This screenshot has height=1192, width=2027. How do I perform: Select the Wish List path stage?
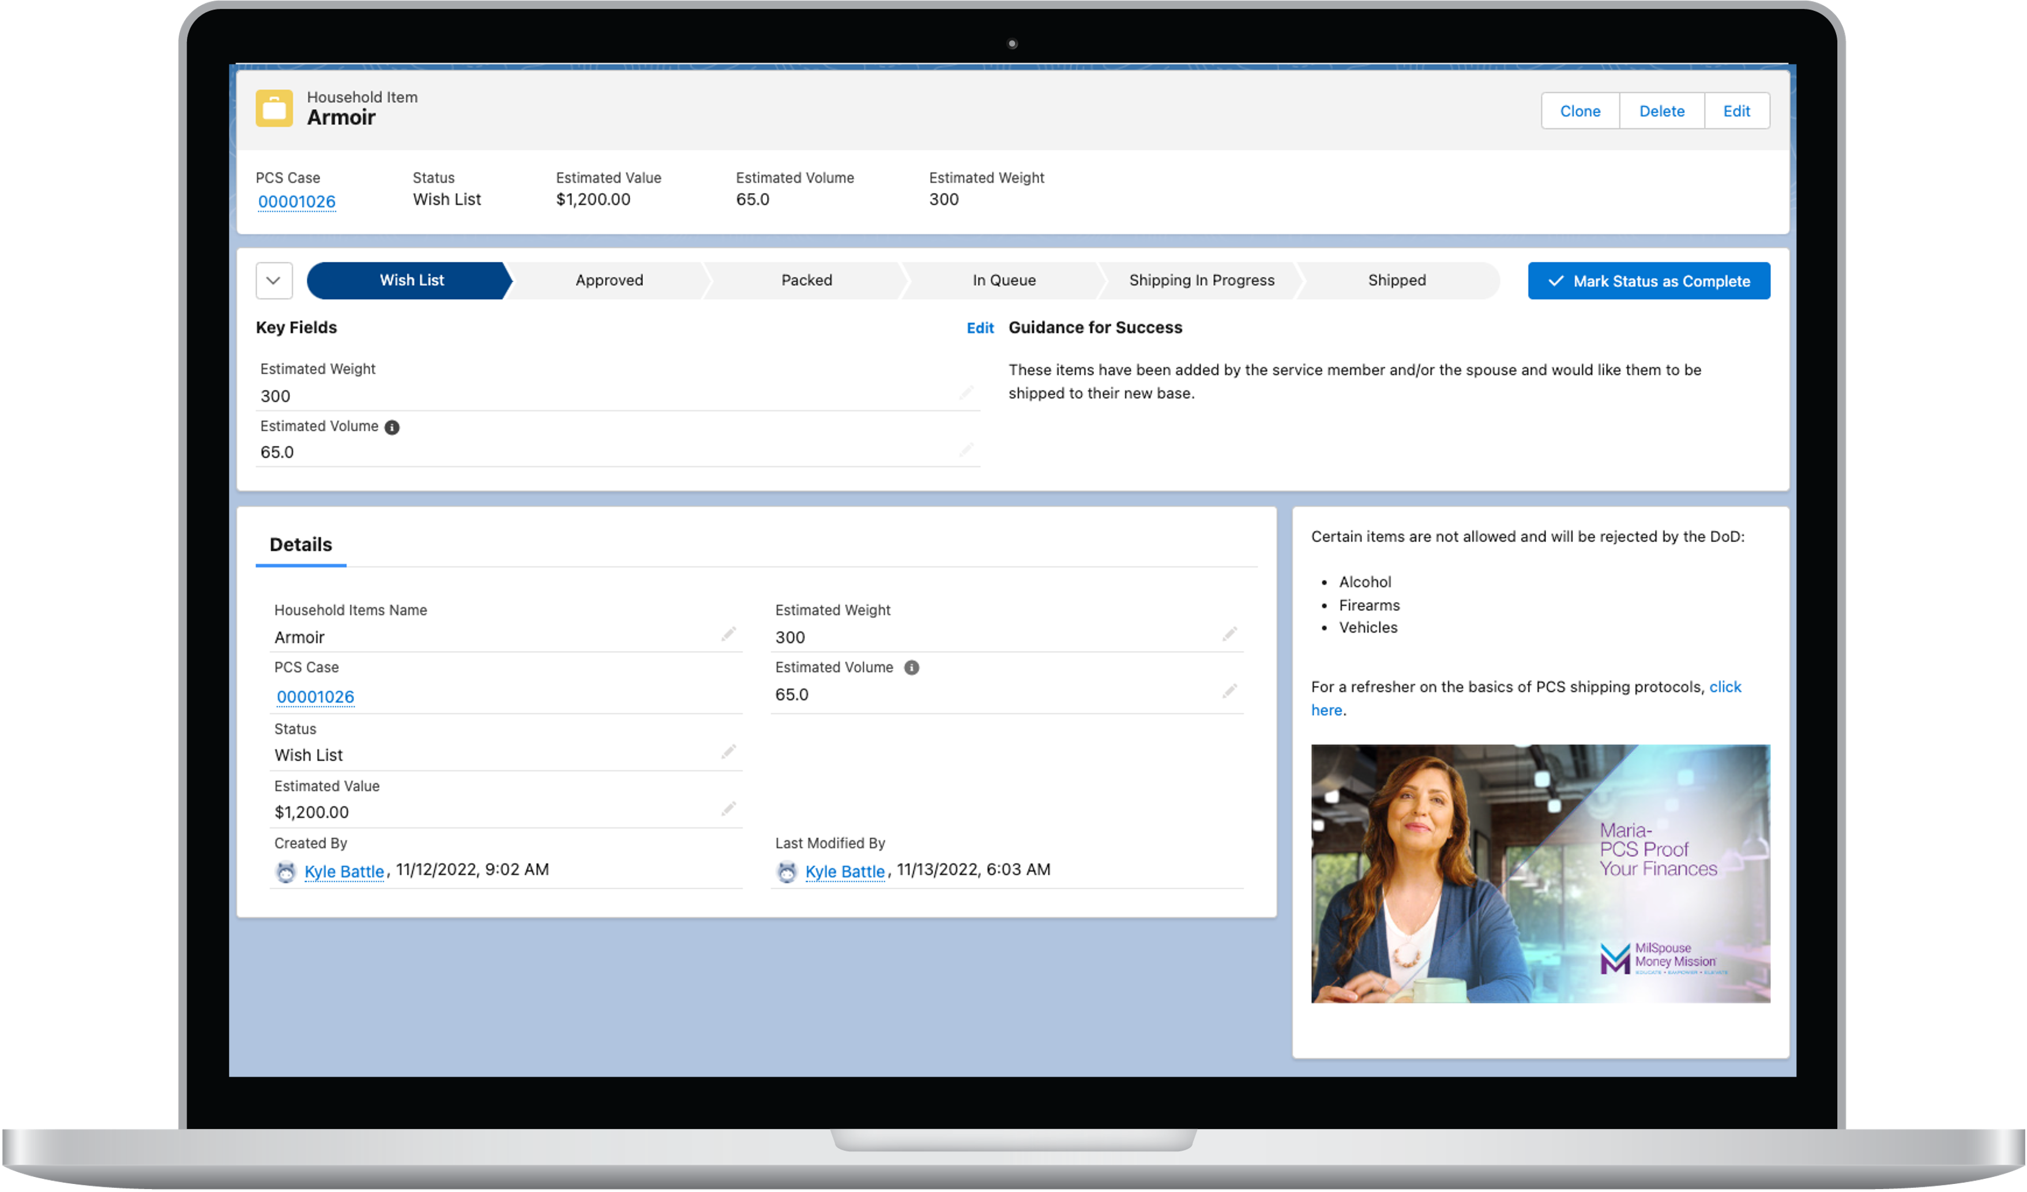click(409, 281)
